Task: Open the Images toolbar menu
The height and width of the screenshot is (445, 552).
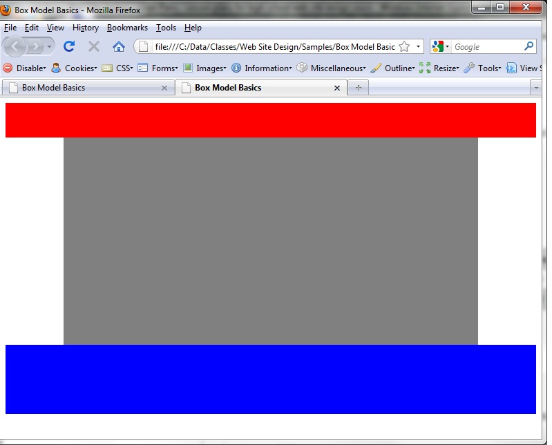Action: click(x=205, y=68)
